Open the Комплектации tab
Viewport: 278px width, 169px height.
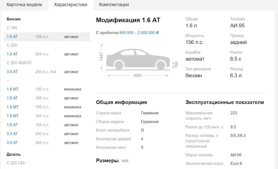[114, 5]
